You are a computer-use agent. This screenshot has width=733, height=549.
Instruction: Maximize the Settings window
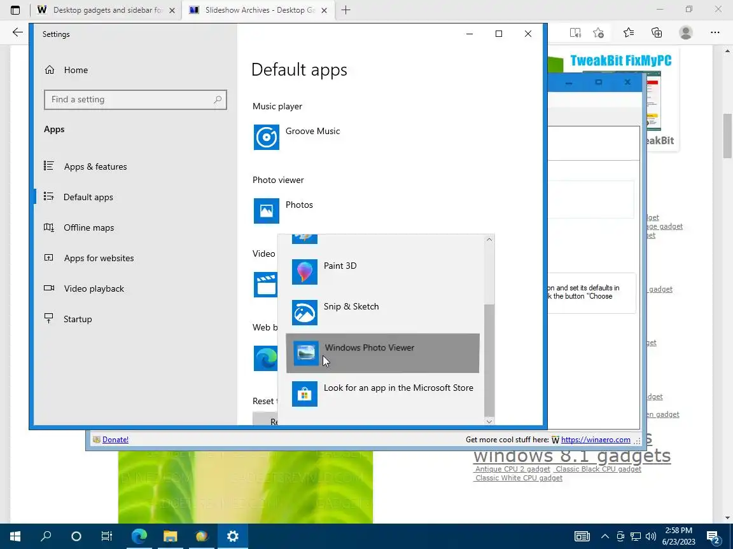(499, 34)
